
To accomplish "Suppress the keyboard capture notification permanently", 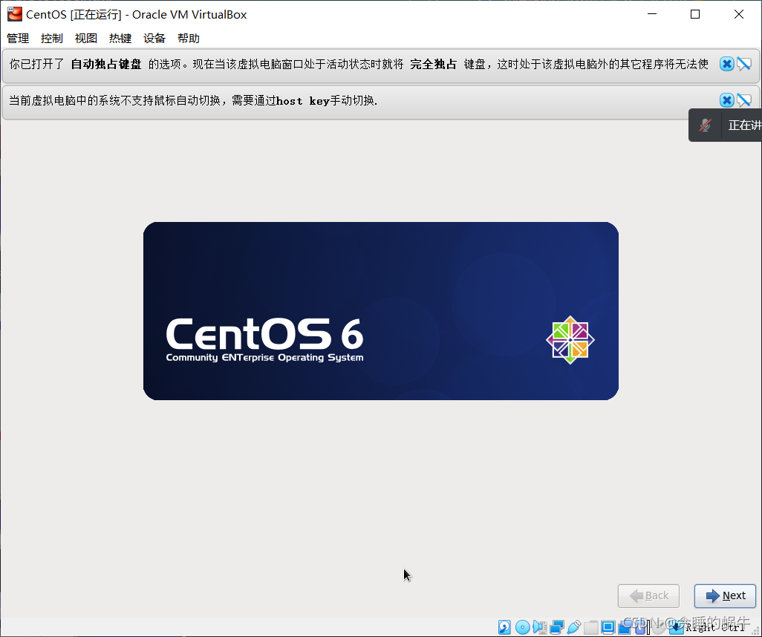I will [x=744, y=64].
